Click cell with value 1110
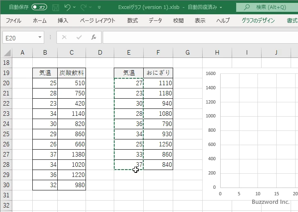This screenshot has width=298, height=212. 158,83
